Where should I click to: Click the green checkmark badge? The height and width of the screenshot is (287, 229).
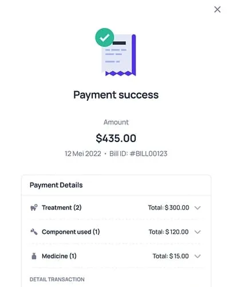point(105,37)
